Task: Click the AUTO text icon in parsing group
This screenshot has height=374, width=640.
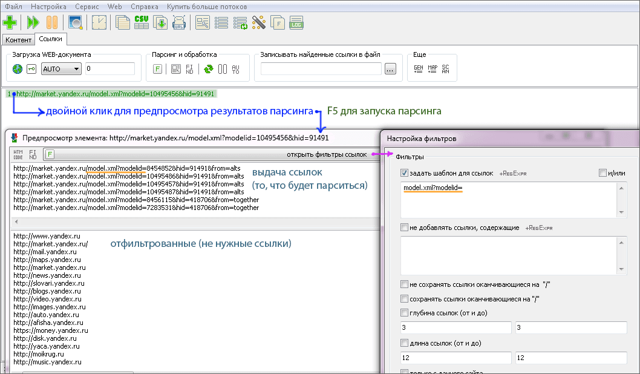Action: click(x=235, y=69)
